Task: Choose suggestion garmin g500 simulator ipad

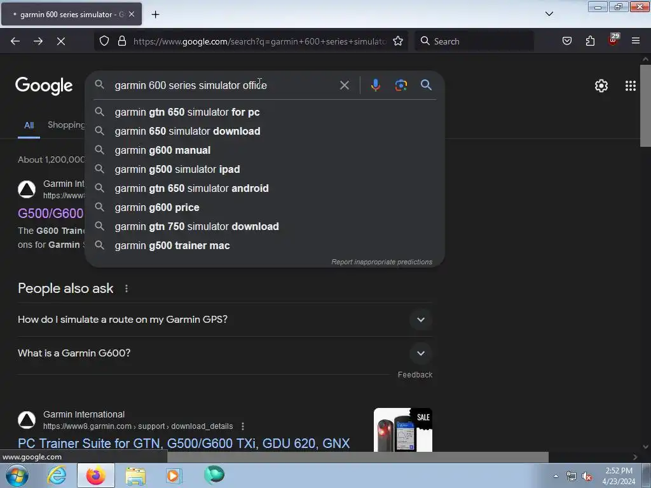Action: [x=265, y=169]
